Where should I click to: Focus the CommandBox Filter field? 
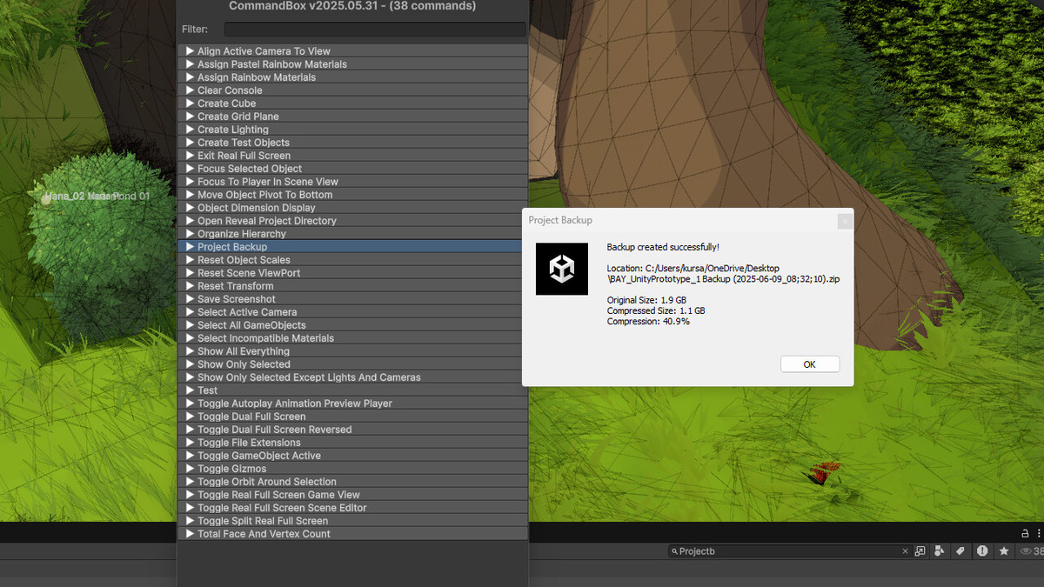(x=375, y=30)
